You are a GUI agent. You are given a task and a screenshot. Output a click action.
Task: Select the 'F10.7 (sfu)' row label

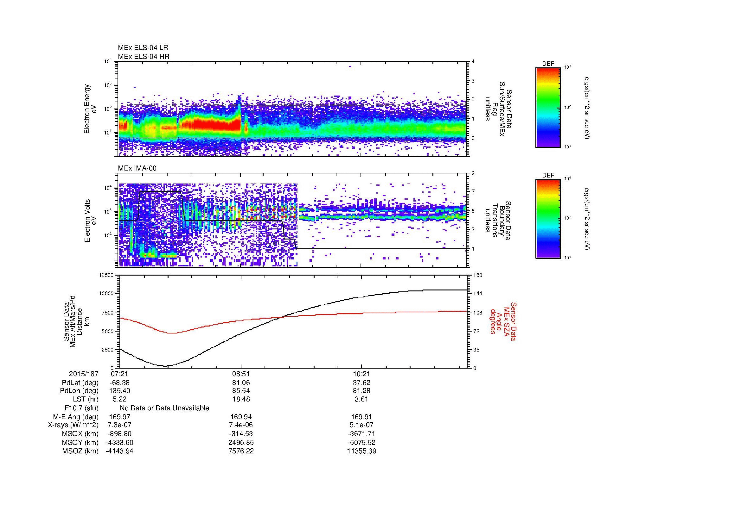[x=82, y=408]
